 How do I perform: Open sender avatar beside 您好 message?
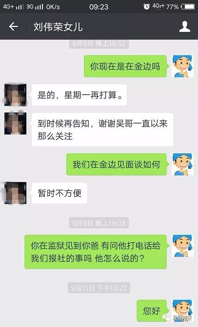click(x=182, y=311)
